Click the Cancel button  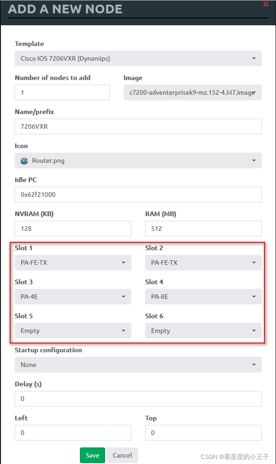pos(122,455)
